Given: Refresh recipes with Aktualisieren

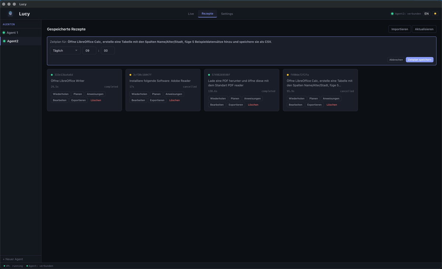Looking at the screenshot, I should (424, 29).
